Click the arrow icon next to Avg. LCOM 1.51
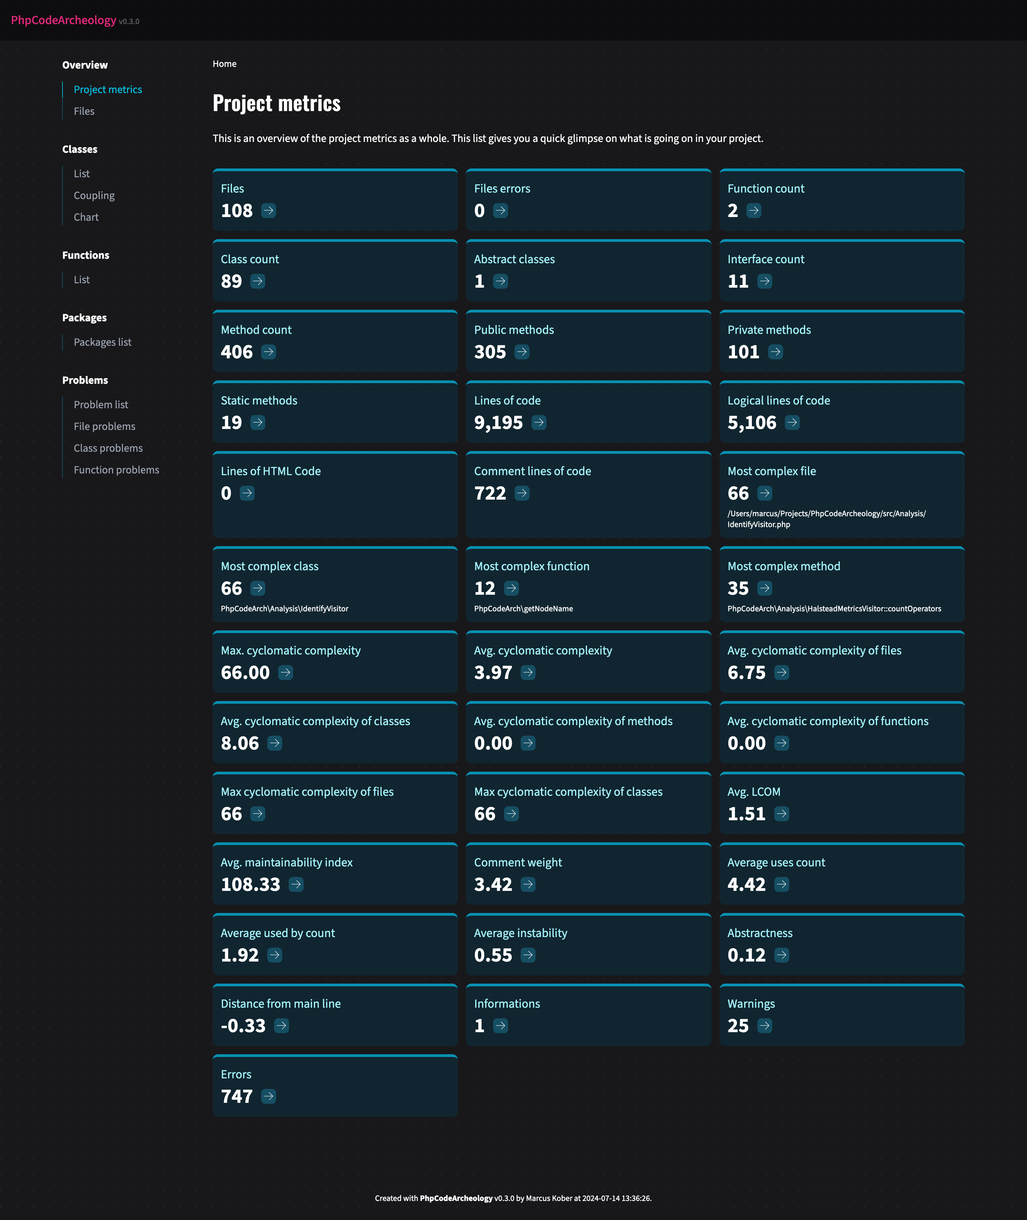 tap(781, 813)
